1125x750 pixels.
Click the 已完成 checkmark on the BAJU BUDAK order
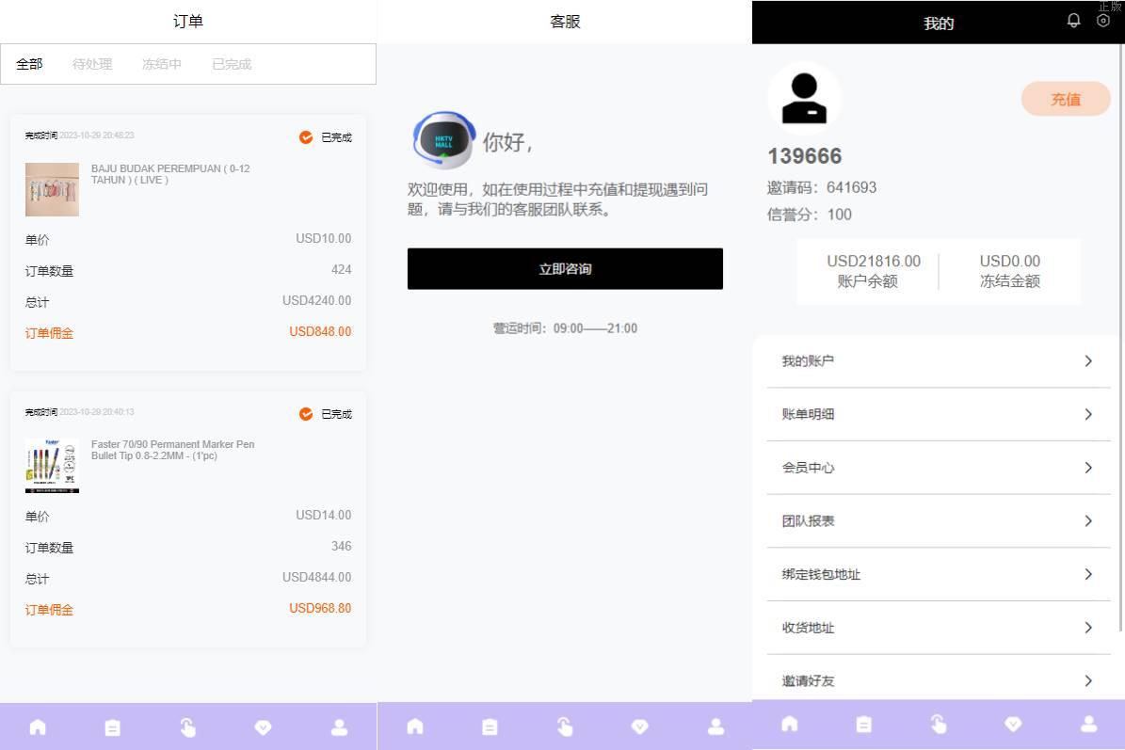click(x=306, y=137)
